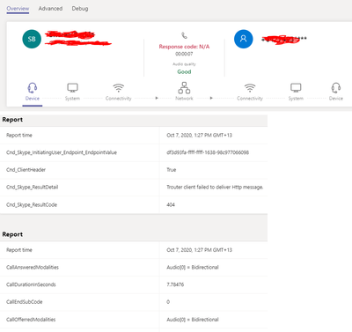This screenshot has height=332, width=352.
Task: Click the 00:00:07 call duration
Action: (x=184, y=54)
